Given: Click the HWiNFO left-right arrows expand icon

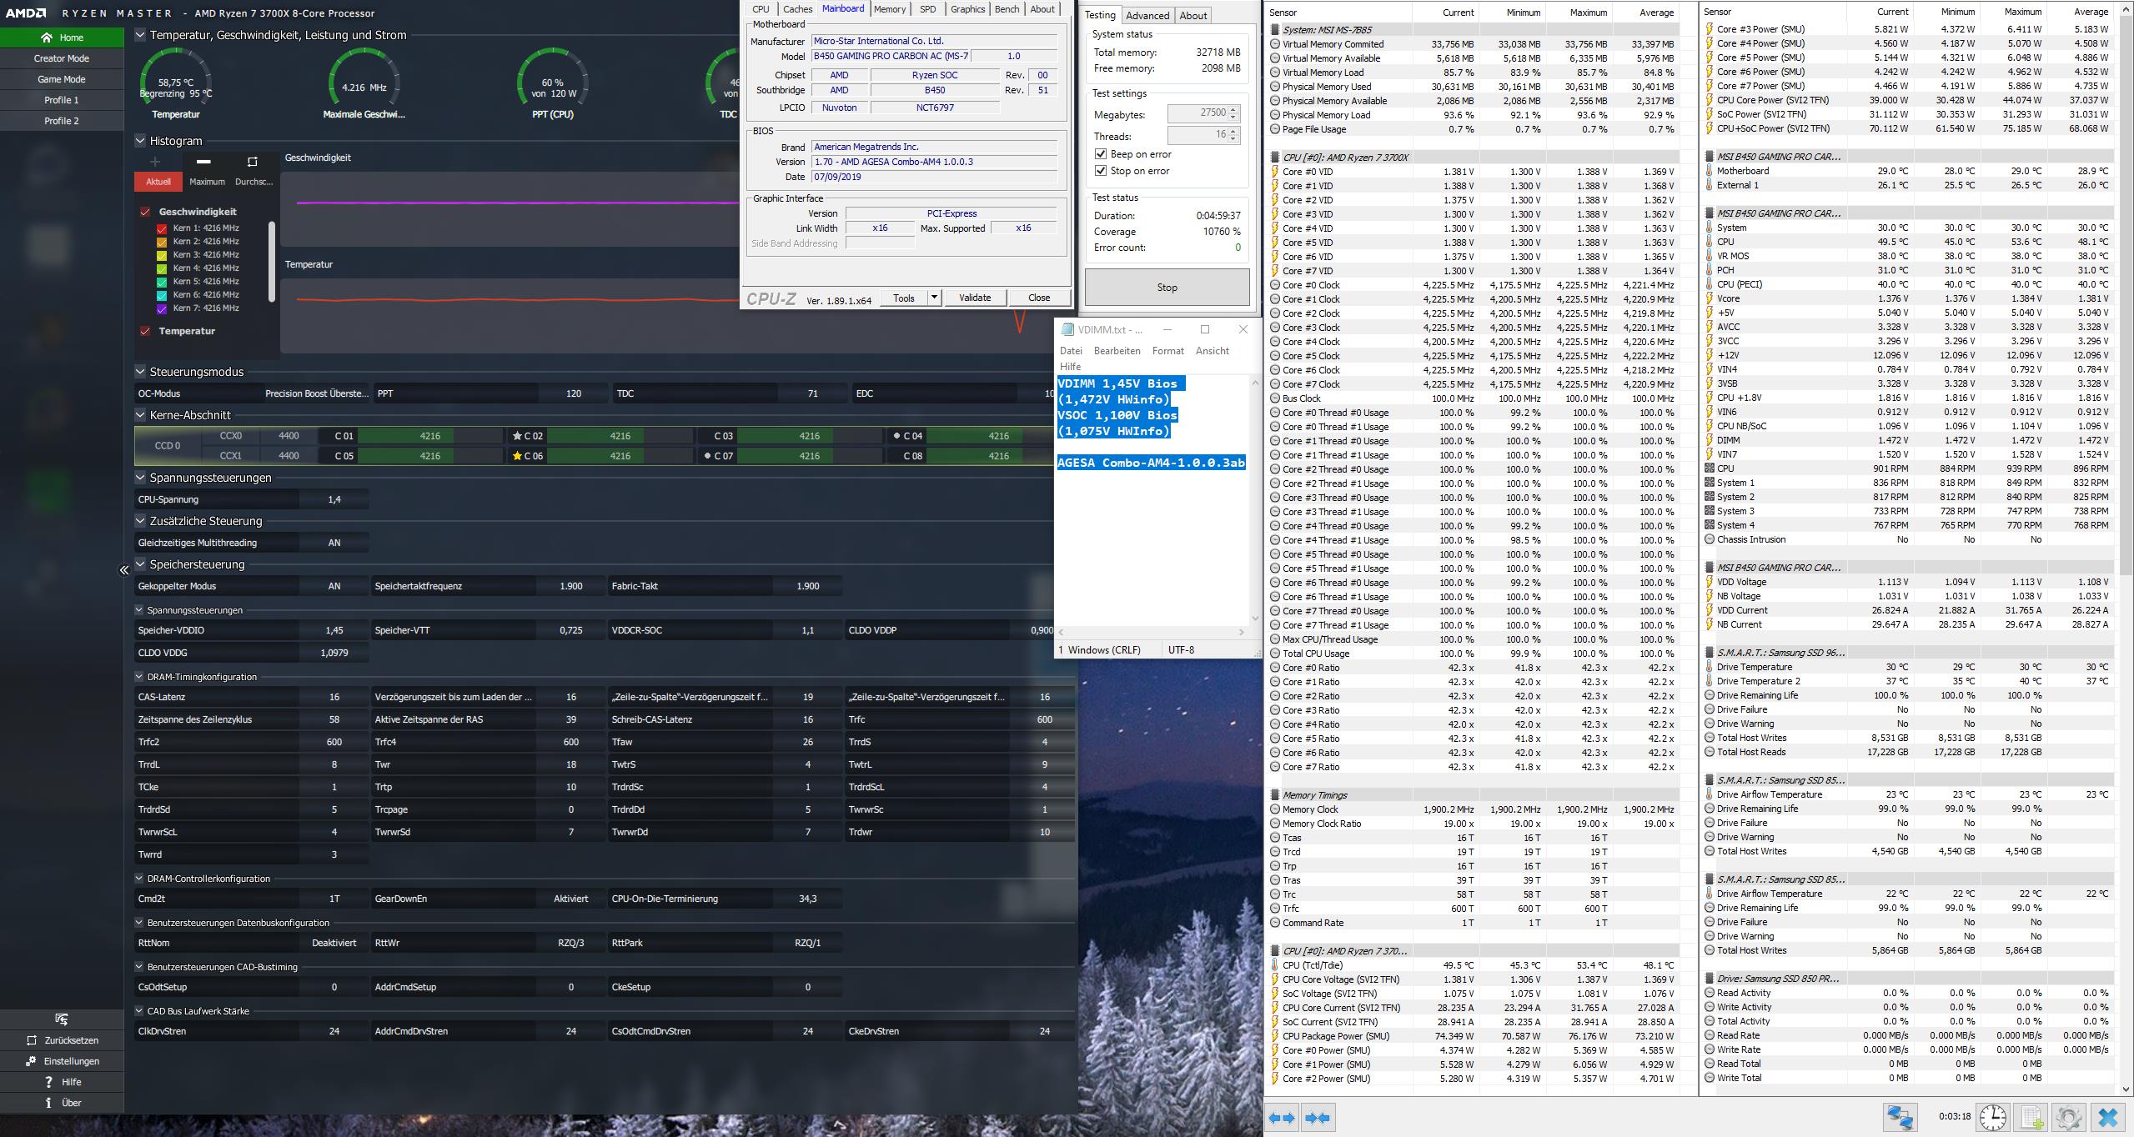Looking at the screenshot, I should [x=1282, y=1117].
